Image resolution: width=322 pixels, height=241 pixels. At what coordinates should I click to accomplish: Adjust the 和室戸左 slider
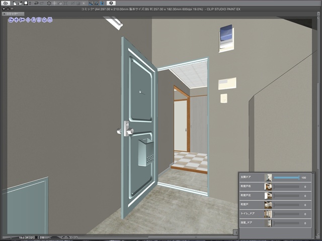click(x=286, y=196)
